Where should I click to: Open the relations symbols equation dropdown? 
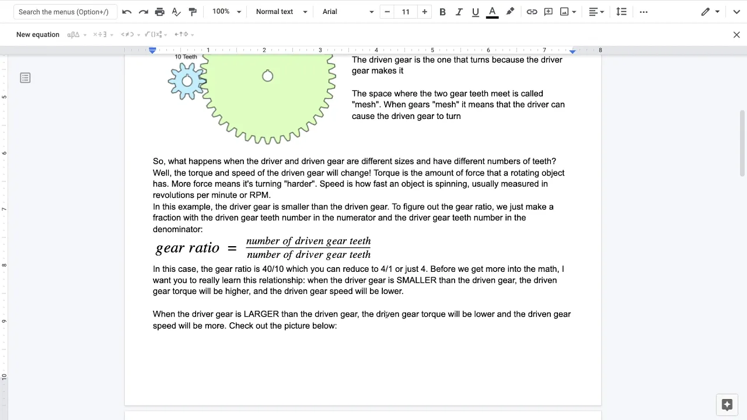pos(130,34)
